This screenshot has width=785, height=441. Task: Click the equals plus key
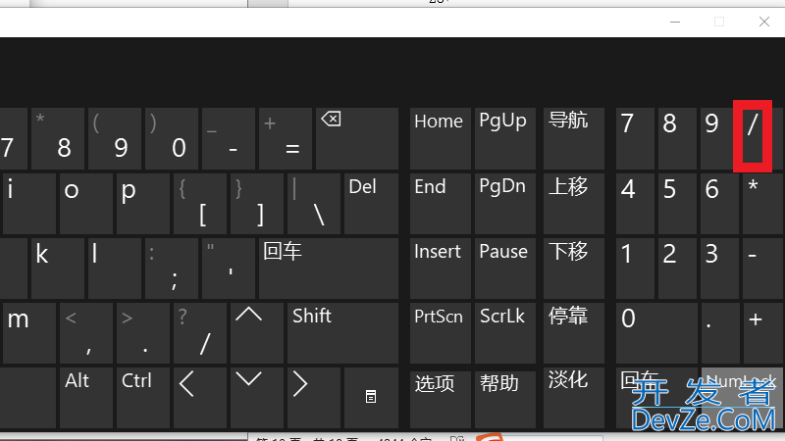pos(286,138)
